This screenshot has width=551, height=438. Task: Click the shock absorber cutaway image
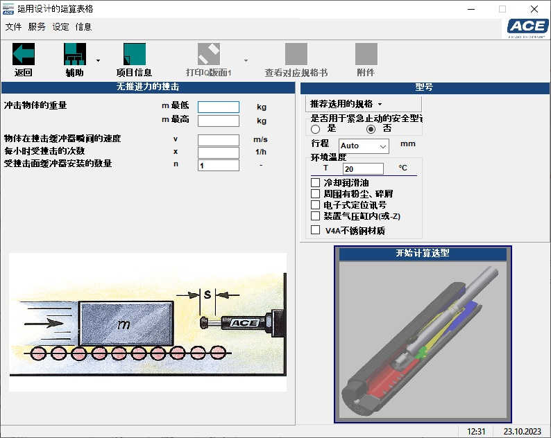tap(423, 340)
